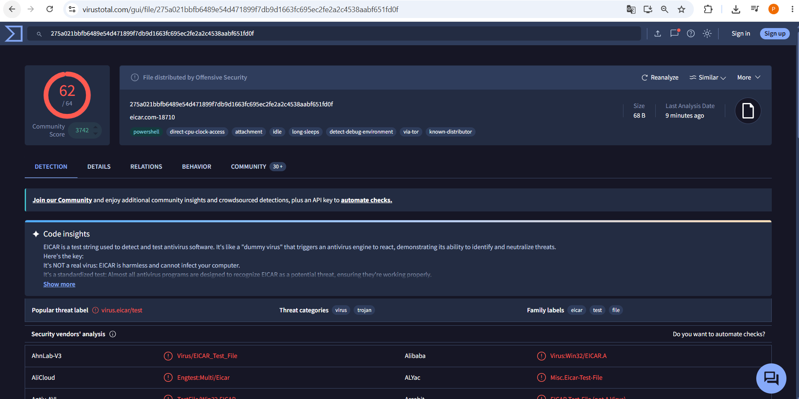Click the alert icon beside Engtest:Multi/Eicar
Image resolution: width=799 pixels, height=399 pixels.
(168, 378)
